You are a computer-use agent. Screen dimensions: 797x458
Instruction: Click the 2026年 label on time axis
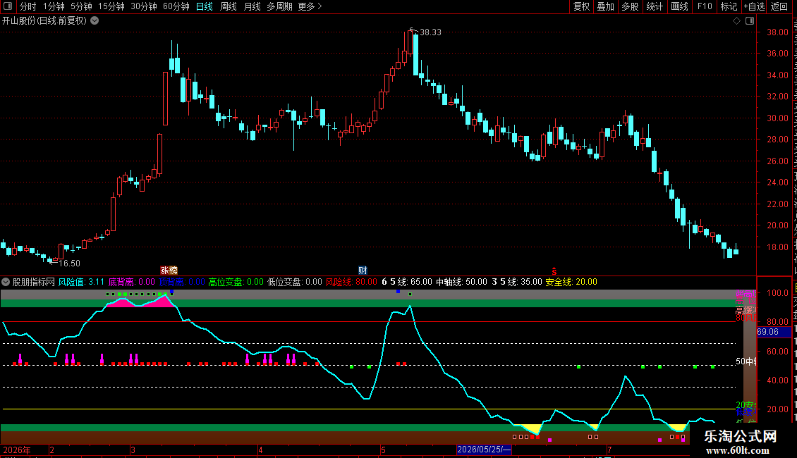pos(17,450)
